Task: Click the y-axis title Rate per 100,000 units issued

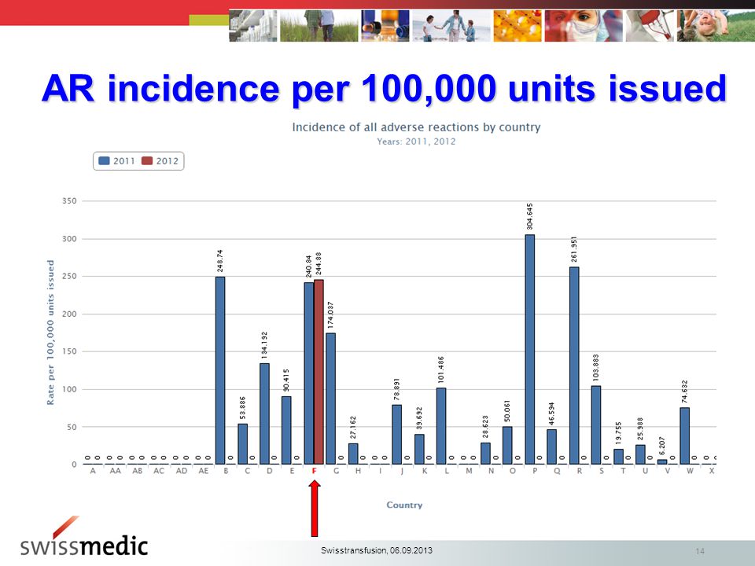Action: click(50, 333)
